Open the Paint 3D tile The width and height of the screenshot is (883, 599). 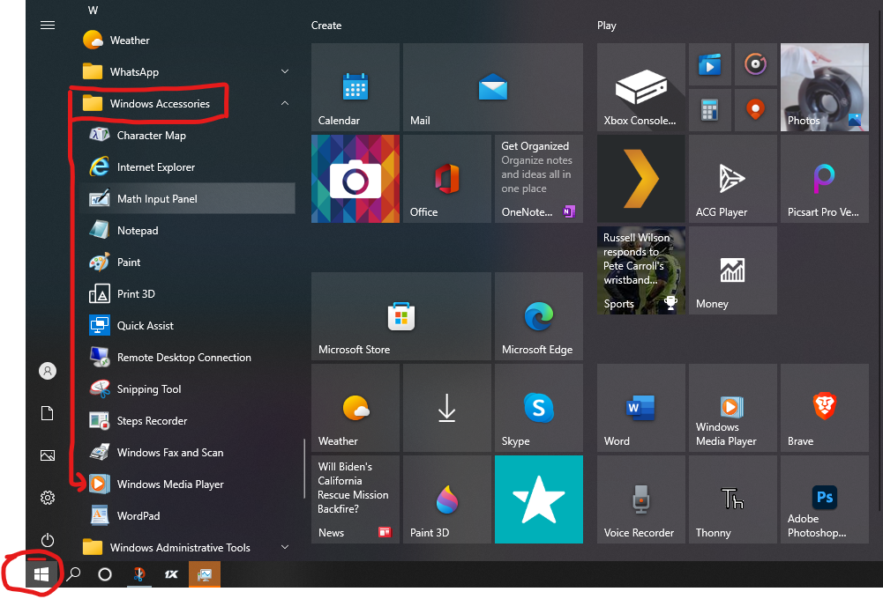pos(447,499)
